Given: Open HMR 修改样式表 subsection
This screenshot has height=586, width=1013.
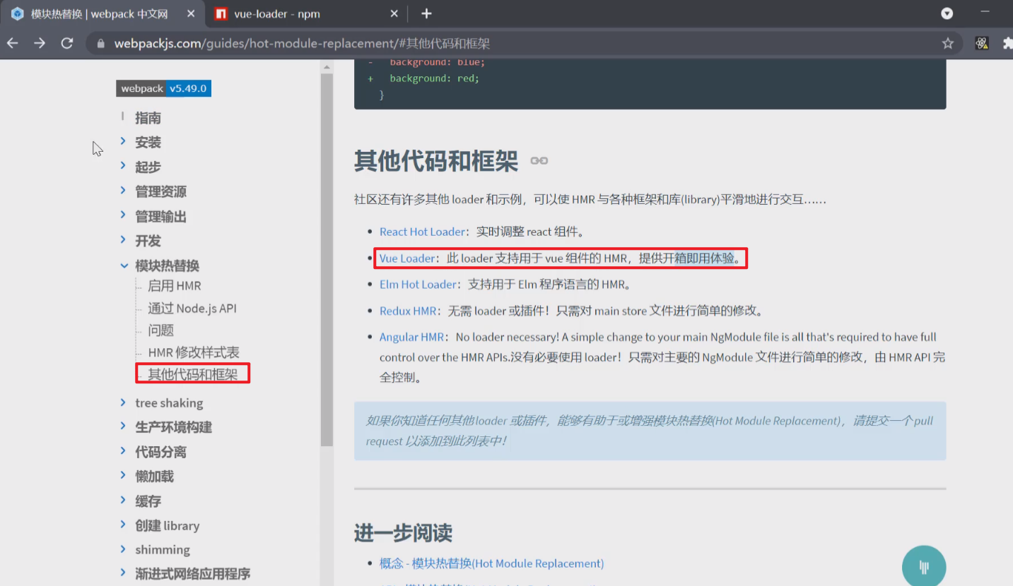Looking at the screenshot, I should click(194, 352).
